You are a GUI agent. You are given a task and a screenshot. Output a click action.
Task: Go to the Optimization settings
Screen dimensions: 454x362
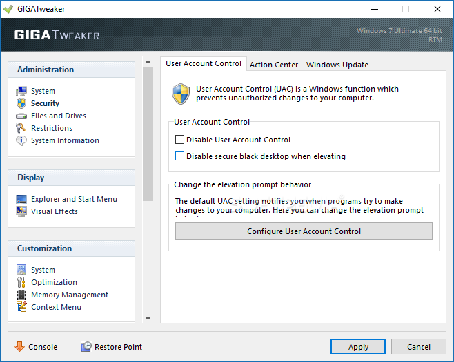point(54,282)
